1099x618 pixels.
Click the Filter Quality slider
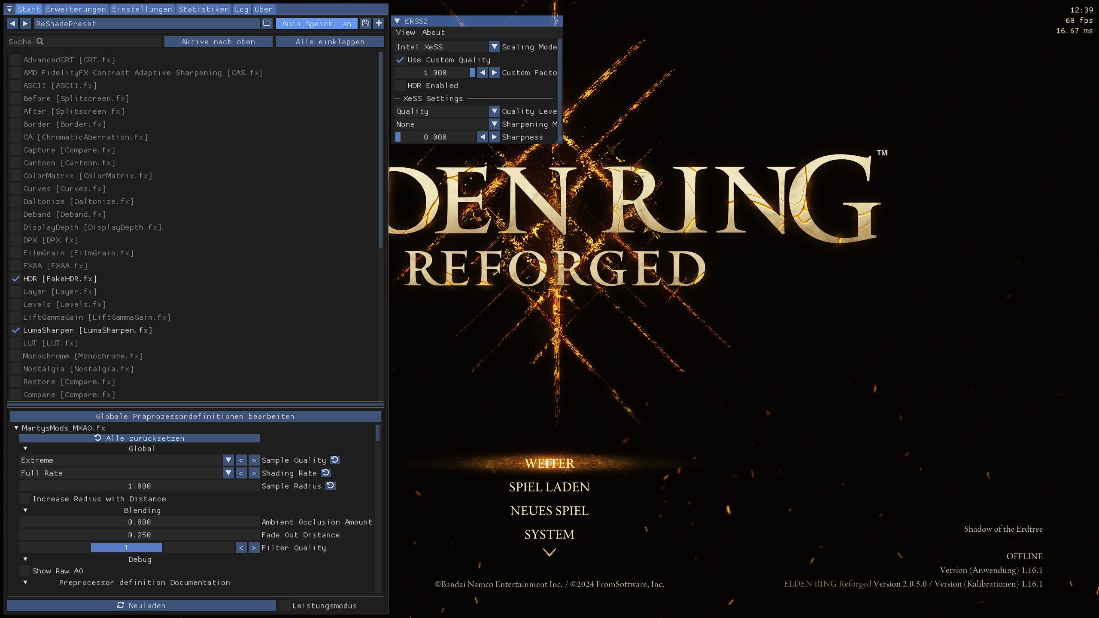[127, 548]
